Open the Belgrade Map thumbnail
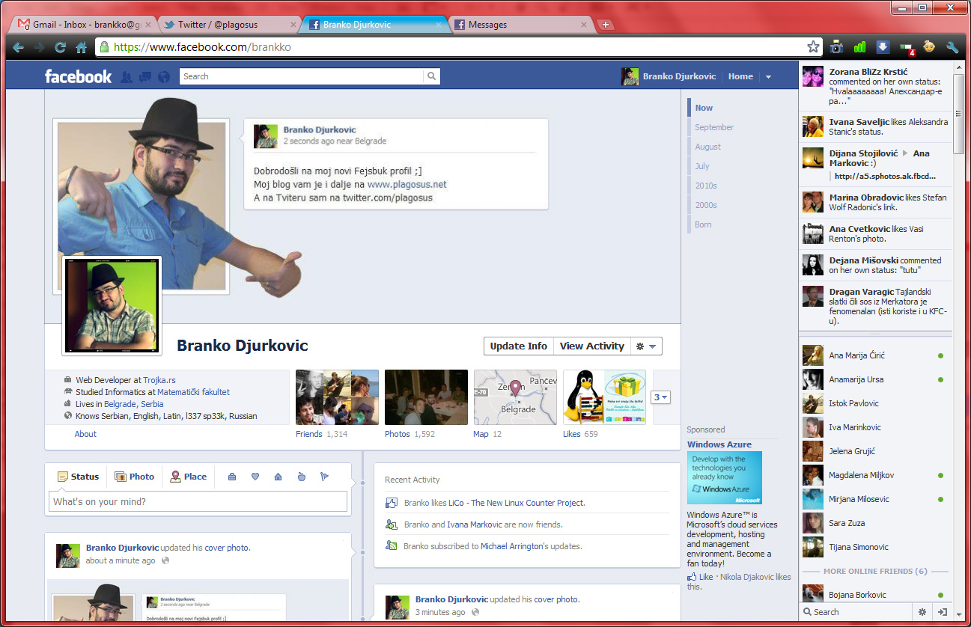The width and height of the screenshot is (971, 627). pyautogui.click(x=515, y=397)
